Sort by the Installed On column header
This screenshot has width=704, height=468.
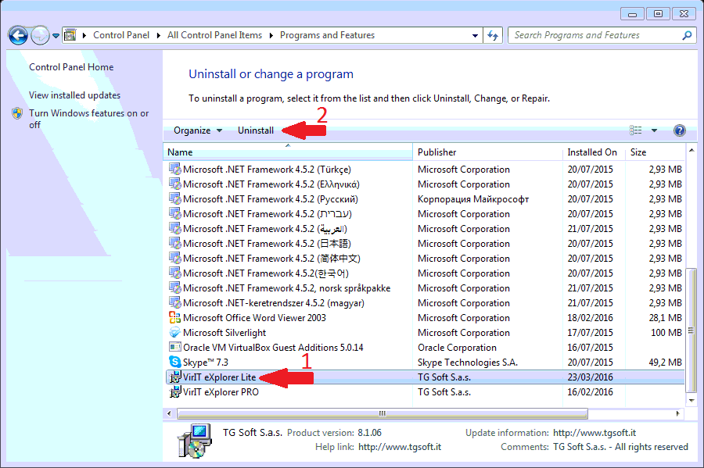click(594, 152)
